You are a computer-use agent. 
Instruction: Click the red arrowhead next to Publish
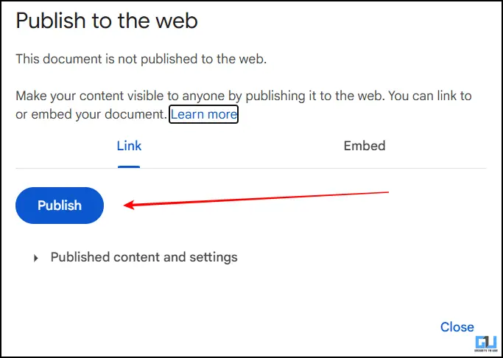click(127, 205)
